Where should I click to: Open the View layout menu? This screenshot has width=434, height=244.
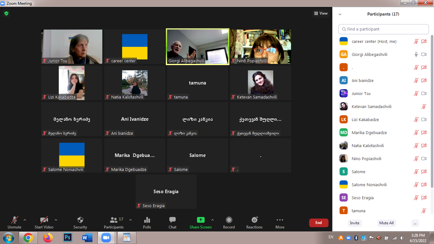tap(321, 13)
